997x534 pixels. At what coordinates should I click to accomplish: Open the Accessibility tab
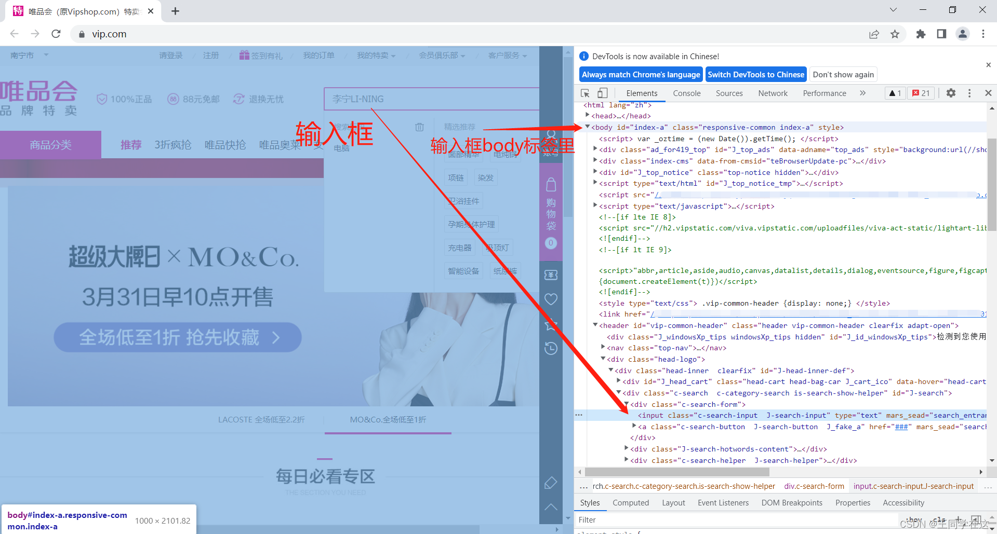click(x=903, y=503)
